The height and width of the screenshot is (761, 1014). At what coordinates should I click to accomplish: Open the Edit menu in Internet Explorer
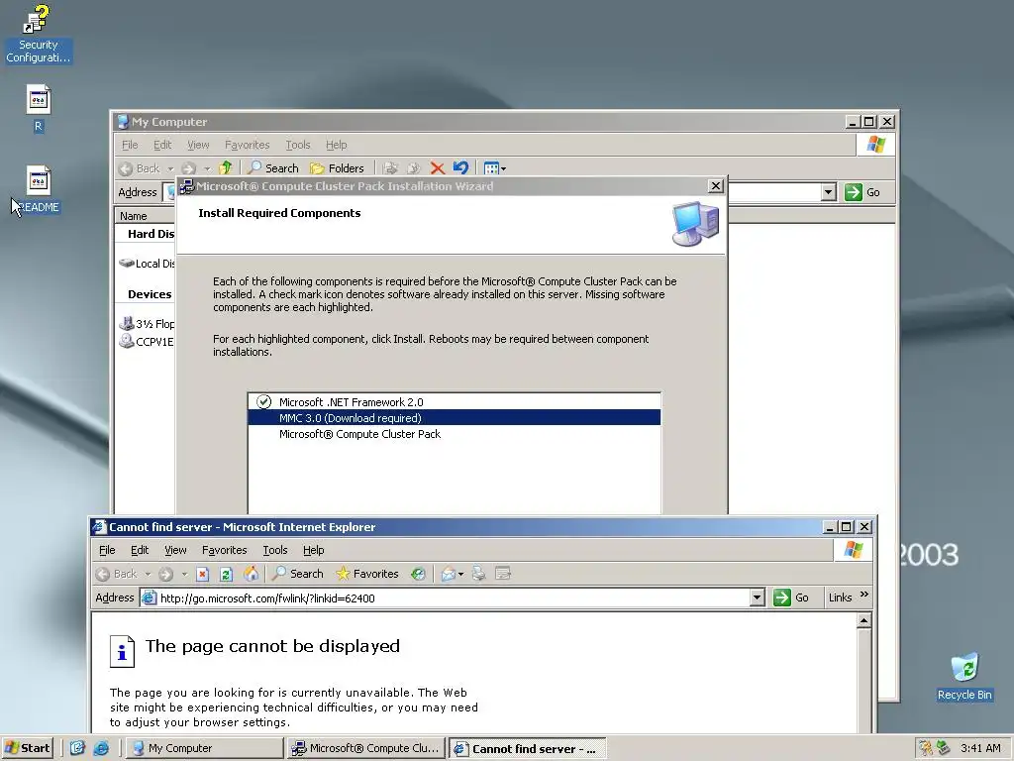point(140,550)
